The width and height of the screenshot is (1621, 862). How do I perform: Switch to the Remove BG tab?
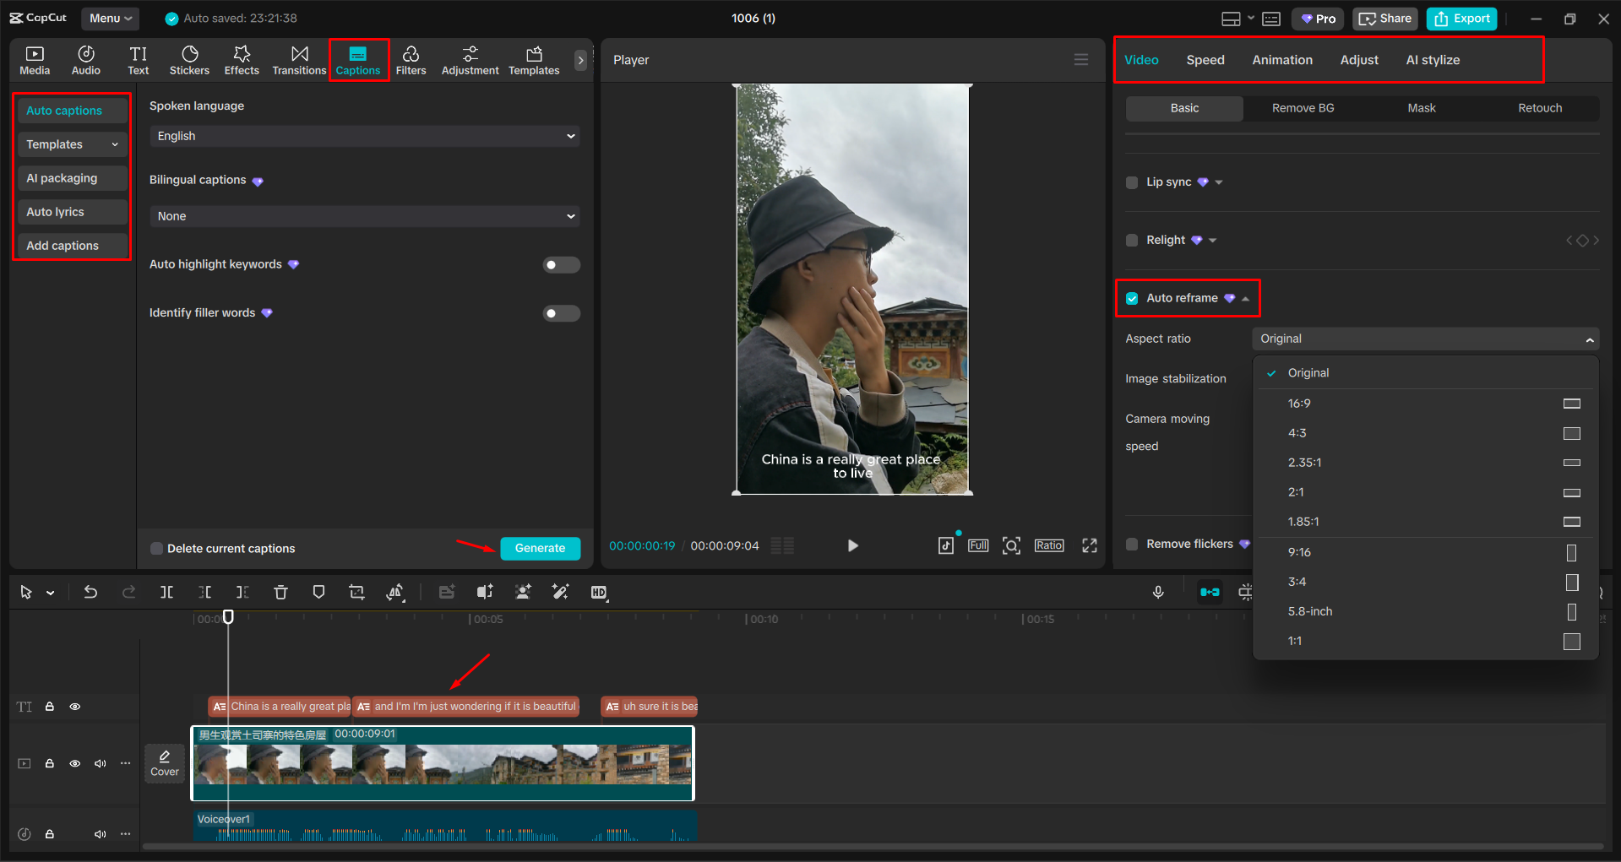point(1302,108)
